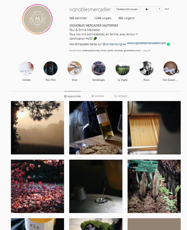This screenshot has width=187, height=230.
Task: Toggle the following status button
Action: click(x=148, y=9)
